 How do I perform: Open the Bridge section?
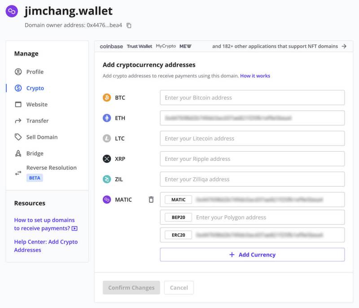pyautogui.click(x=35, y=153)
